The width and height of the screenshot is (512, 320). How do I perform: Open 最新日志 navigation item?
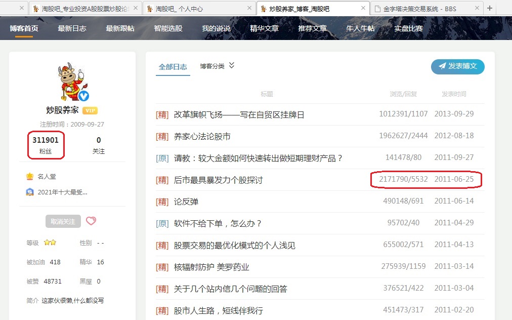[72, 28]
